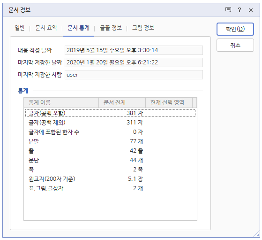Click the 44 개 paragraph value
Screen dimensions: 262x240
pos(136,160)
